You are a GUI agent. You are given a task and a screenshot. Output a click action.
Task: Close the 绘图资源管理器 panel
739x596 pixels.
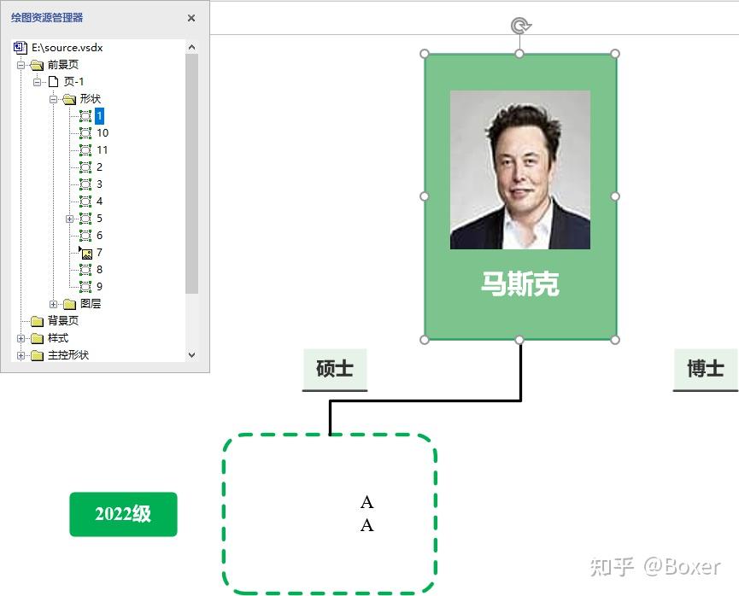pyautogui.click(x=191, y=17)
